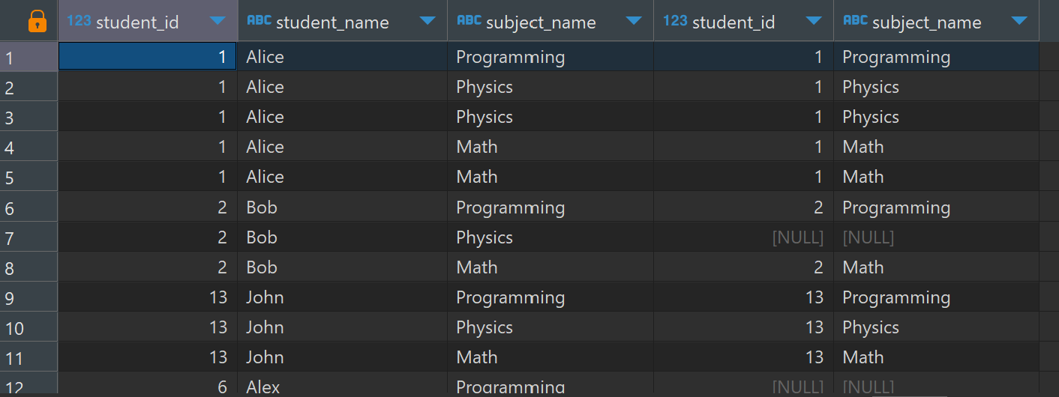Select row number 3 header

point(28,117)
